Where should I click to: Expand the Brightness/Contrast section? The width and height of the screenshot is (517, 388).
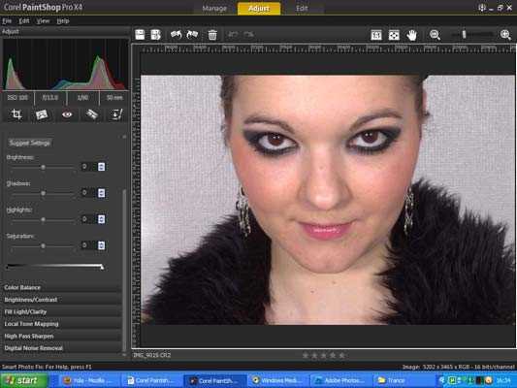tap(62, 300)
